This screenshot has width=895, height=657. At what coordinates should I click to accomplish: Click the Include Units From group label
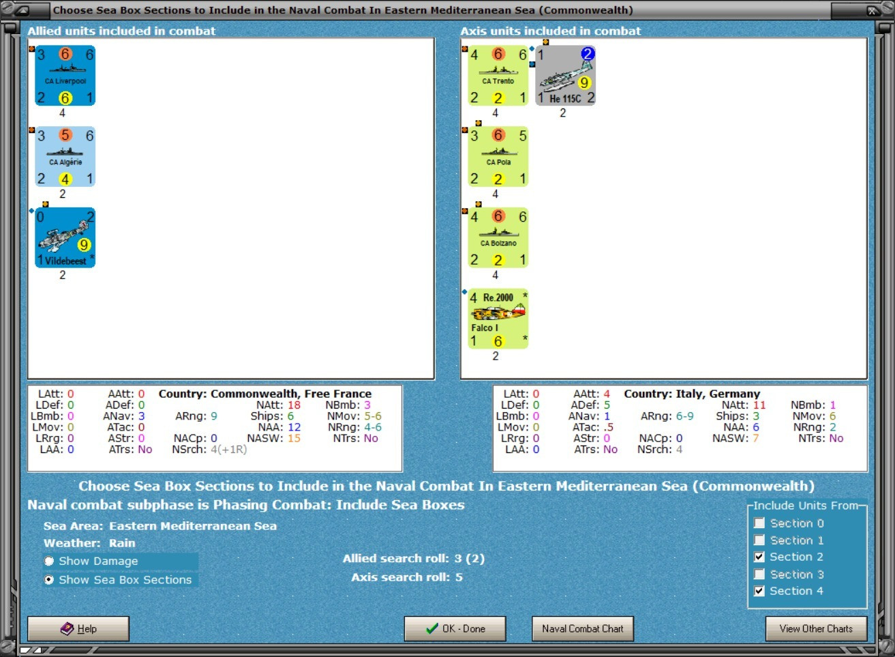point(806,506)
